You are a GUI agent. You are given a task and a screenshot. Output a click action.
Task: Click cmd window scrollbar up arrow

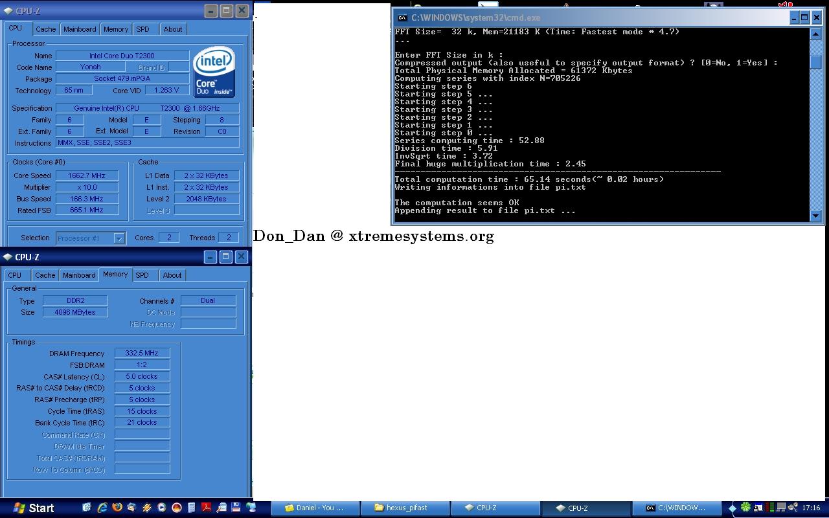(x=815, y=34)
